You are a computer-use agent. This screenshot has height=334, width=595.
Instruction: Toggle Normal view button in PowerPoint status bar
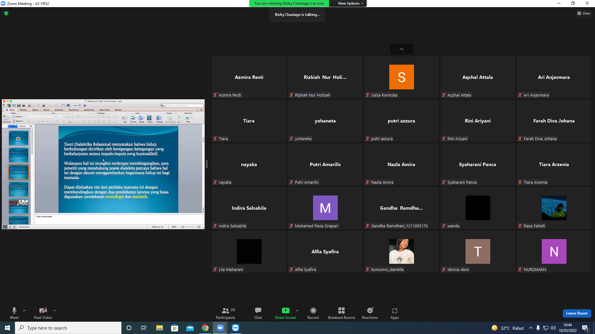pos(5,227)
